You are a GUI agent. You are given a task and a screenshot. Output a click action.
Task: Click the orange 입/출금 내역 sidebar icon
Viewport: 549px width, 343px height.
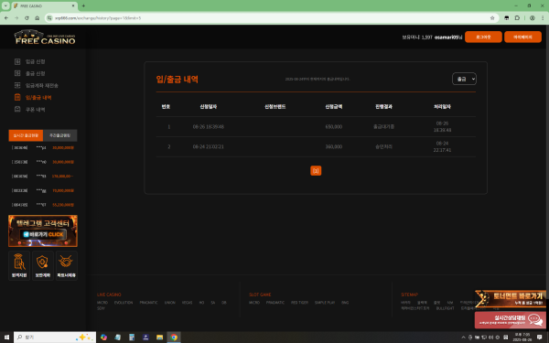(17, 97)
